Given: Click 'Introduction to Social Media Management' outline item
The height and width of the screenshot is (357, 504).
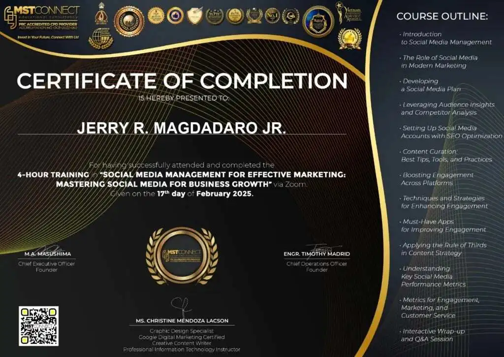Looking at the screenshot, I should [446, 38].
